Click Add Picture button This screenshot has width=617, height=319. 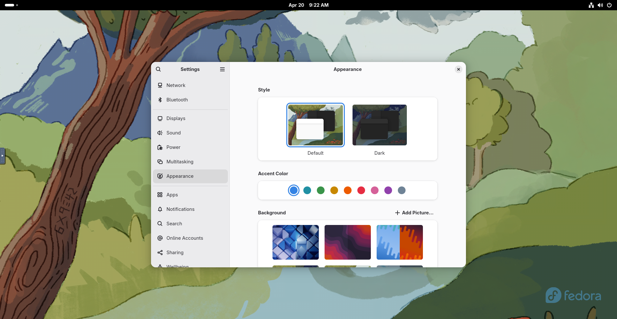(414, 213)
